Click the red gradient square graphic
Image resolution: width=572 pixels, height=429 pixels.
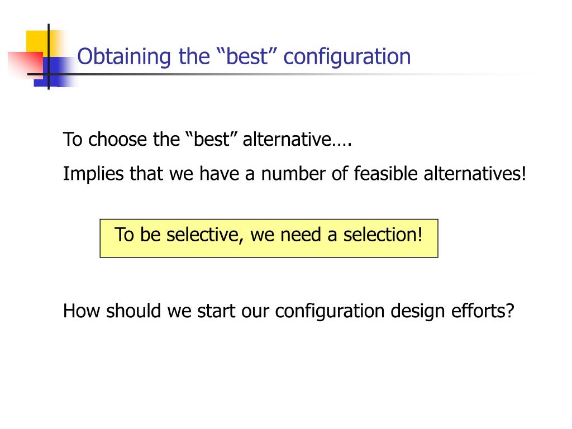tap(25, 65)
